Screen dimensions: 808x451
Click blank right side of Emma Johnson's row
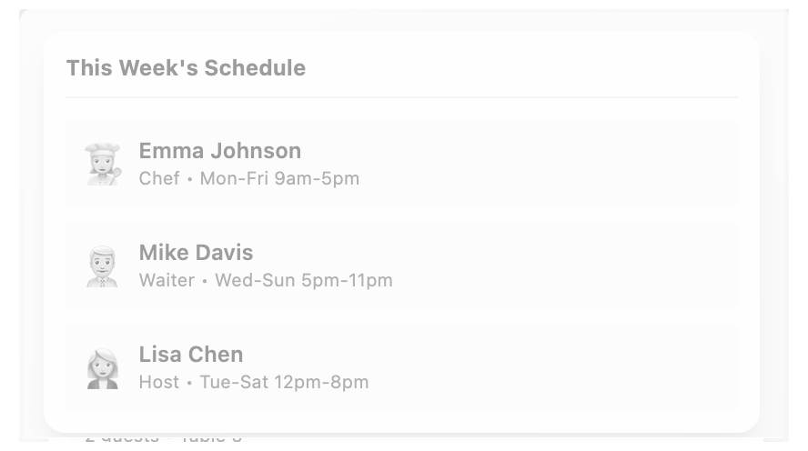pos(591,164)
